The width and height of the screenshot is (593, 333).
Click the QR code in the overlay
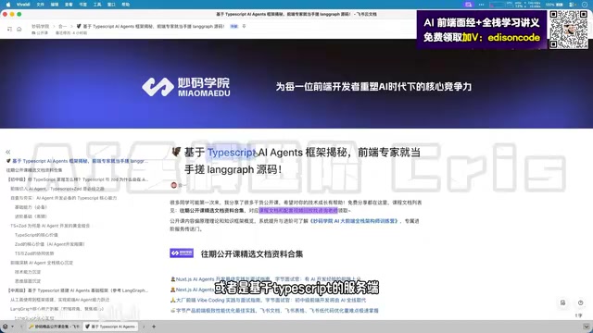click(x=568, y=30)
